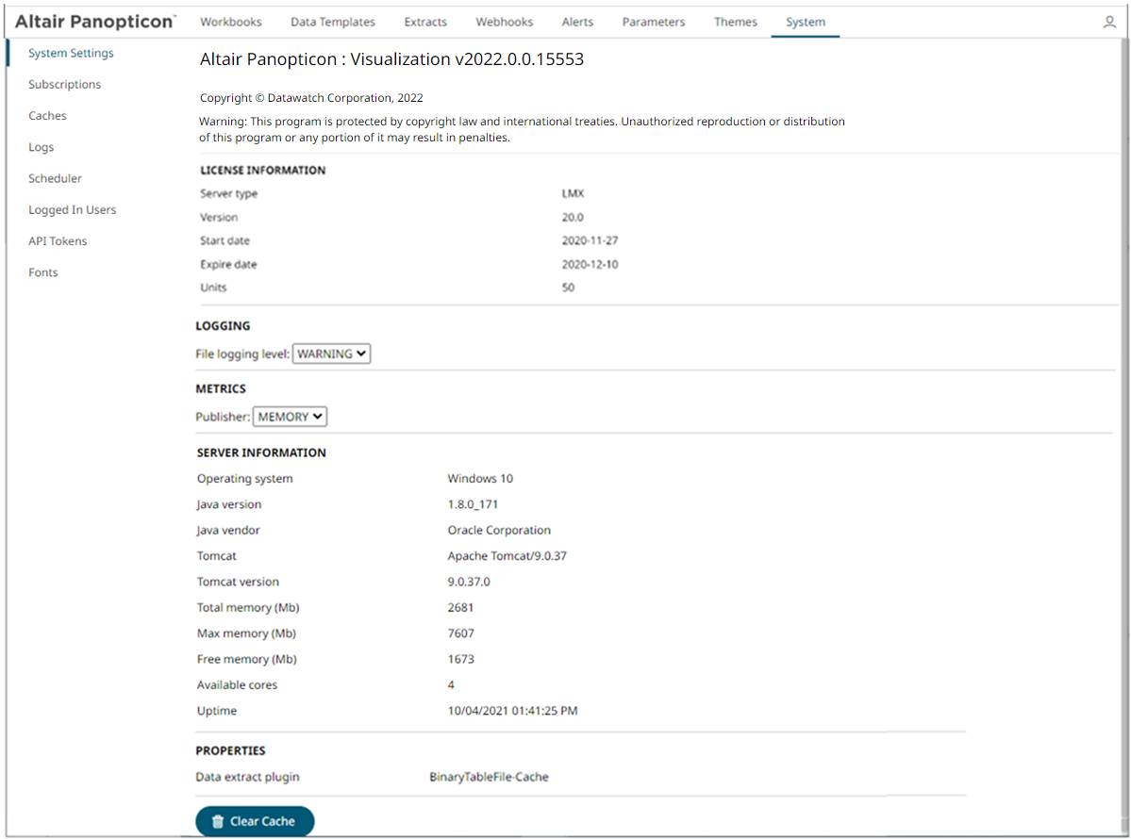Switch to the Workbooks tab
The width and height of the screenshot is (1131, 839).
(230, 21)
